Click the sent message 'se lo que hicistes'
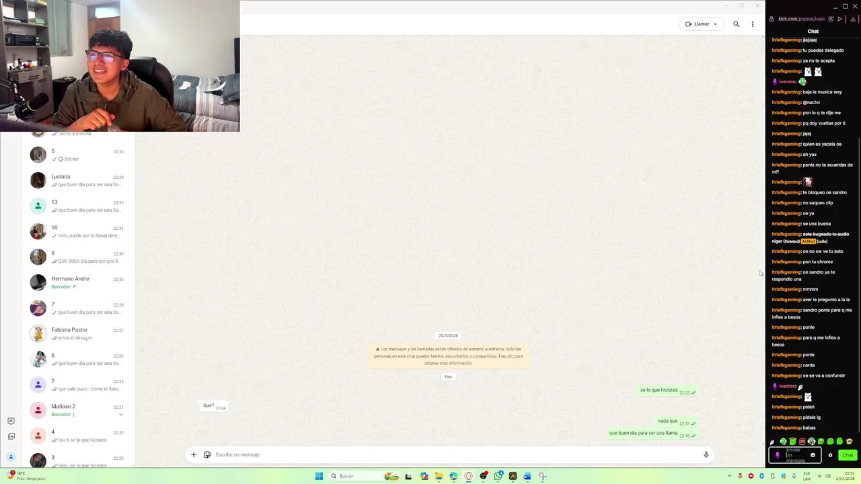The image size is (861, 484). point(668,391)
